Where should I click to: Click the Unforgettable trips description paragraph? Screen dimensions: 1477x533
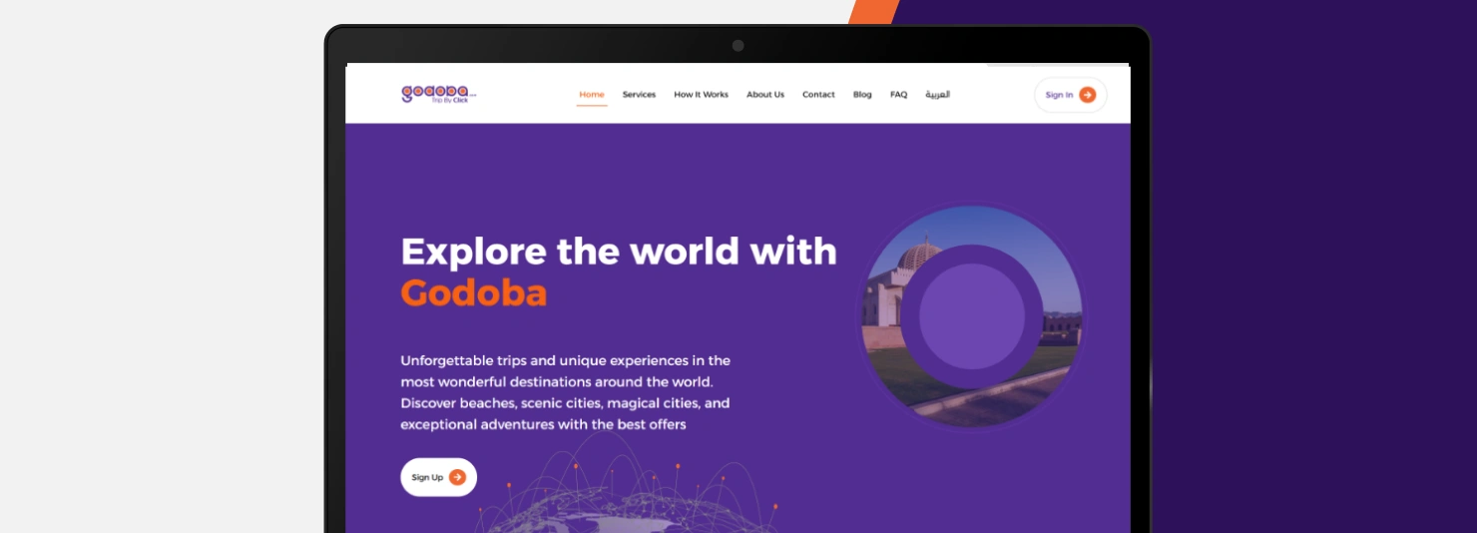566,392
